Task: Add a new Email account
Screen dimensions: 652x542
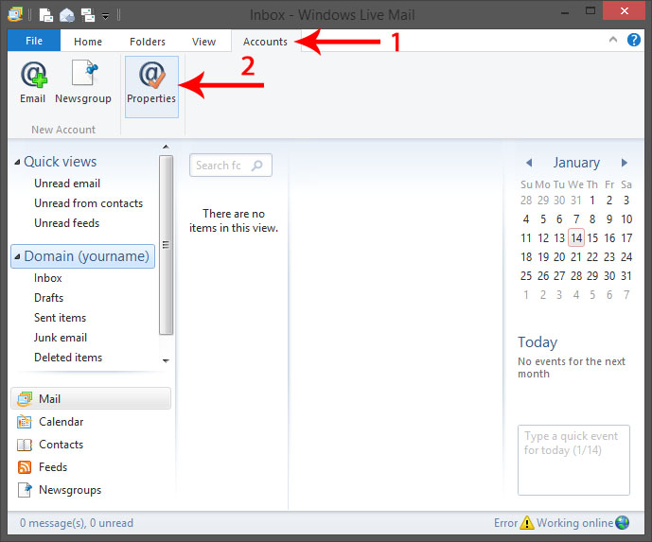Action: (x=33, y=82)
